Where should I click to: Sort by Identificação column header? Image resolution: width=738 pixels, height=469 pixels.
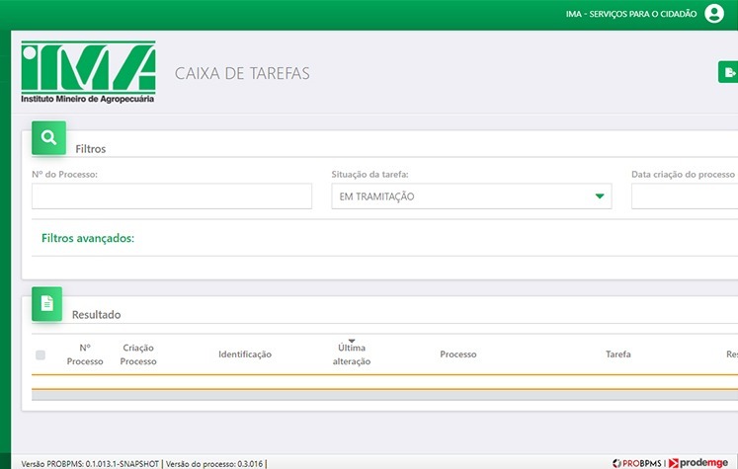(245, 354)
